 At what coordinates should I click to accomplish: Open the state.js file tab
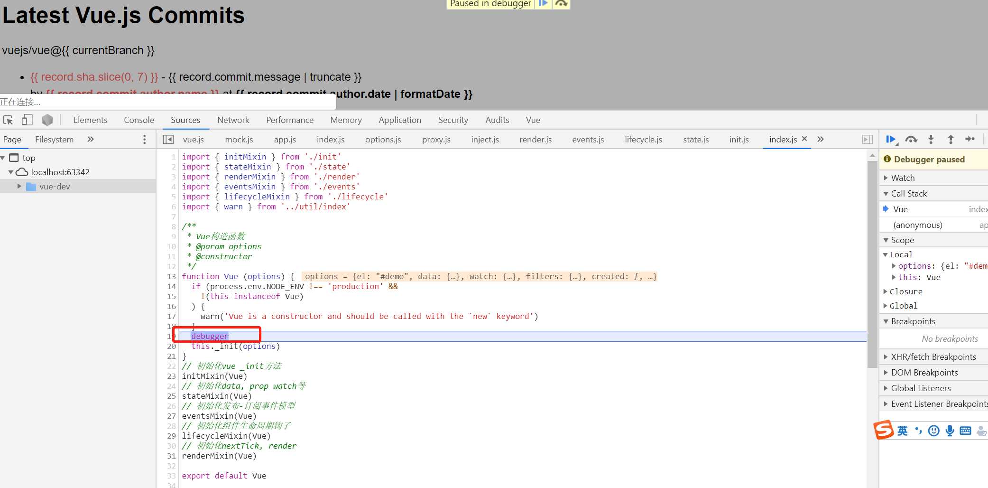696,139
